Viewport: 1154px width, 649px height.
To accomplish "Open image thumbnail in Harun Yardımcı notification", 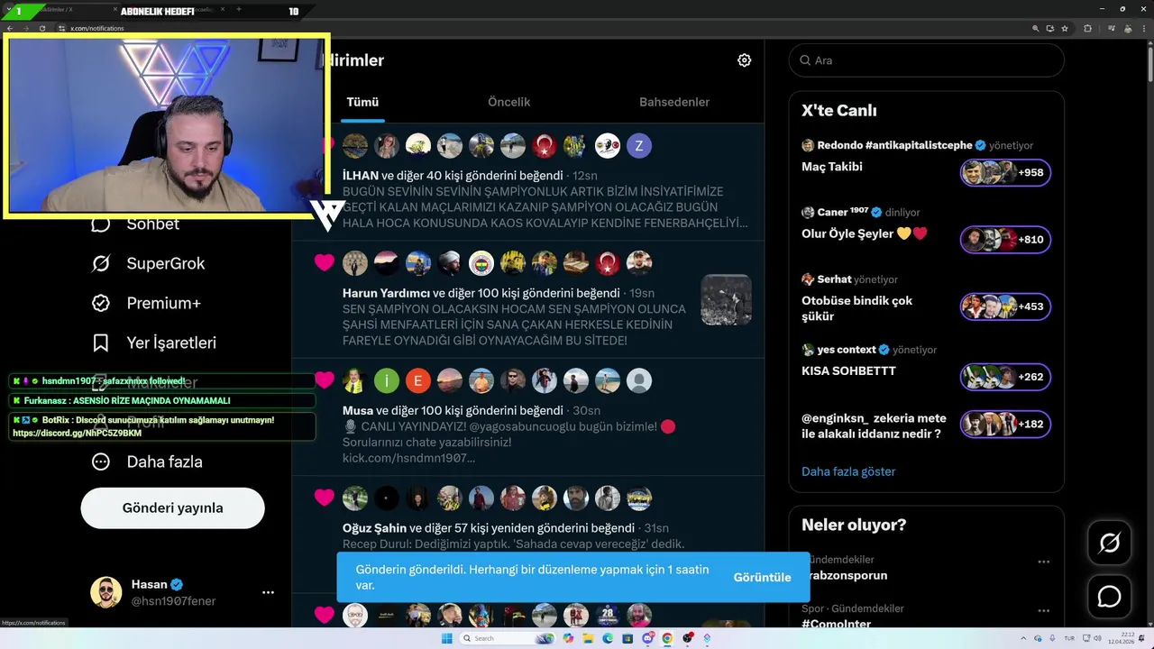I will 726,299.
